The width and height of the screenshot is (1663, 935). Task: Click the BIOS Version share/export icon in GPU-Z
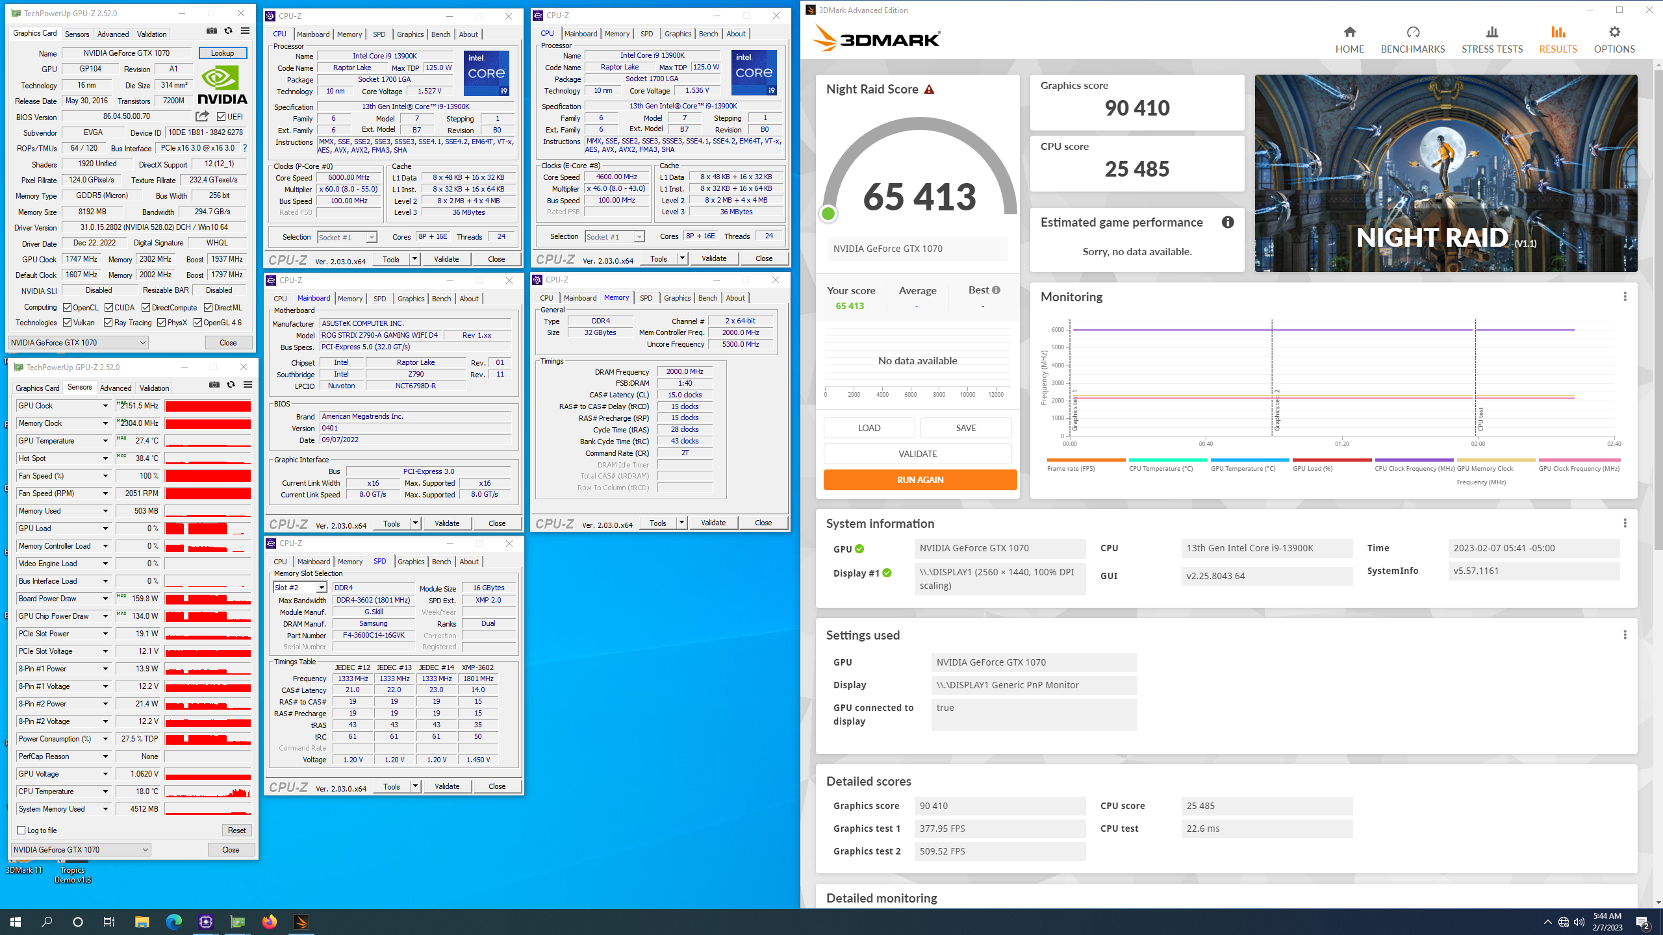point(203,116)
